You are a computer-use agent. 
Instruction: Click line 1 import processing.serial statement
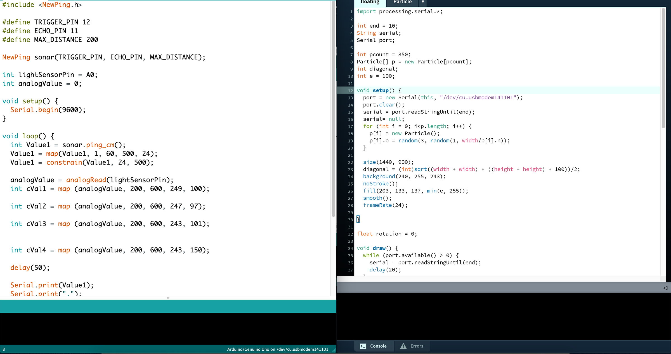(399, 11)
